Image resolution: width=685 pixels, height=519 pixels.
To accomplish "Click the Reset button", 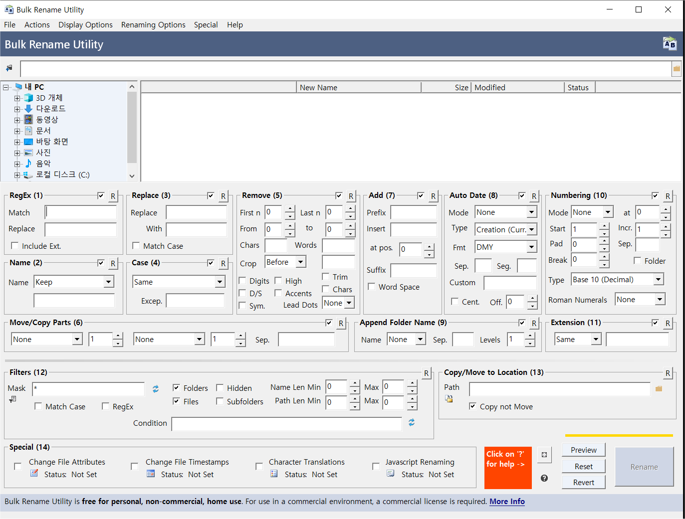I will click(584, 466).
